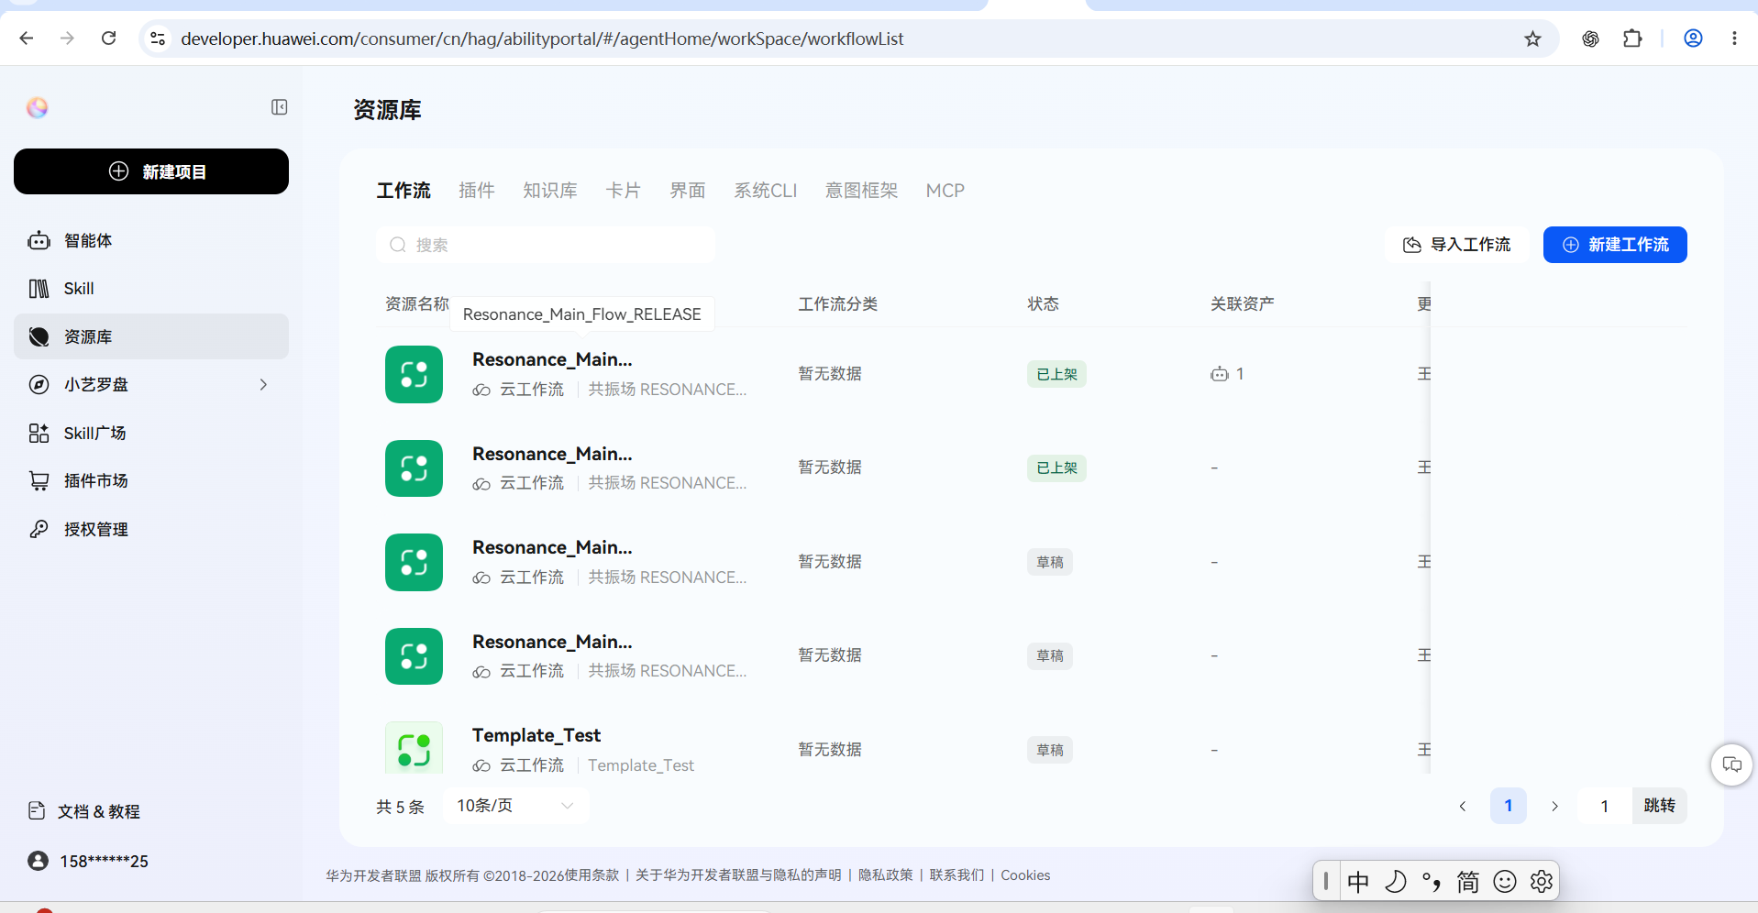
Task: Toggle IME 简 simplified/traditional mode
Action: 1468,882
